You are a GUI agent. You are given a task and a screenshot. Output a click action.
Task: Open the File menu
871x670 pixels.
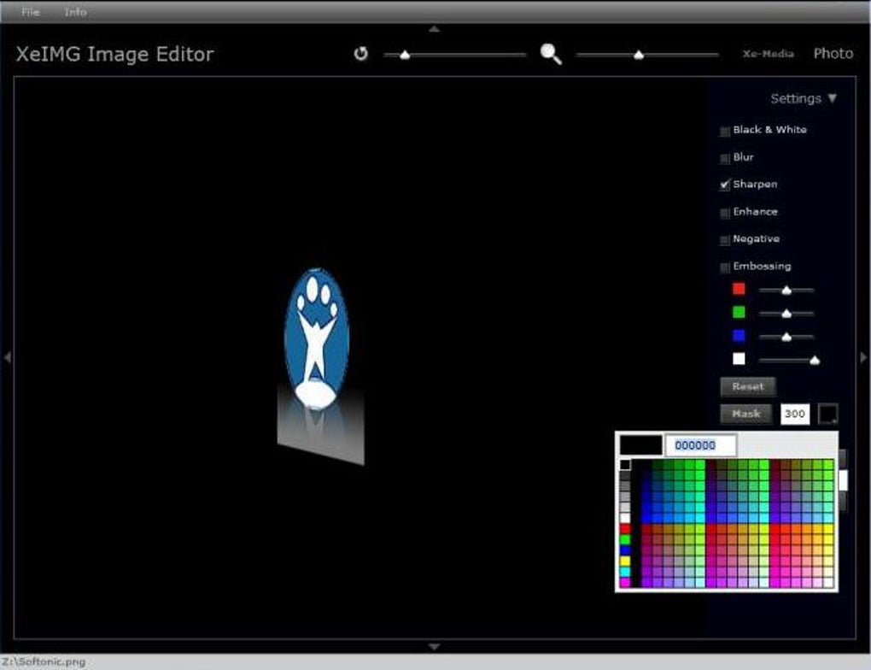(31, 12)
